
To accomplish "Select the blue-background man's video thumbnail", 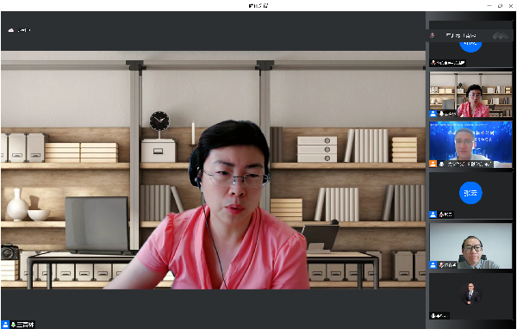I will pyautogui.click(x=470, y=145).
